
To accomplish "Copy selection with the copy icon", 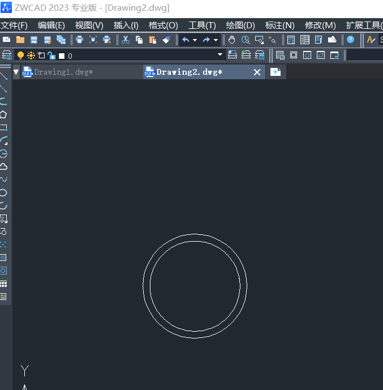I will click(139, 40).
